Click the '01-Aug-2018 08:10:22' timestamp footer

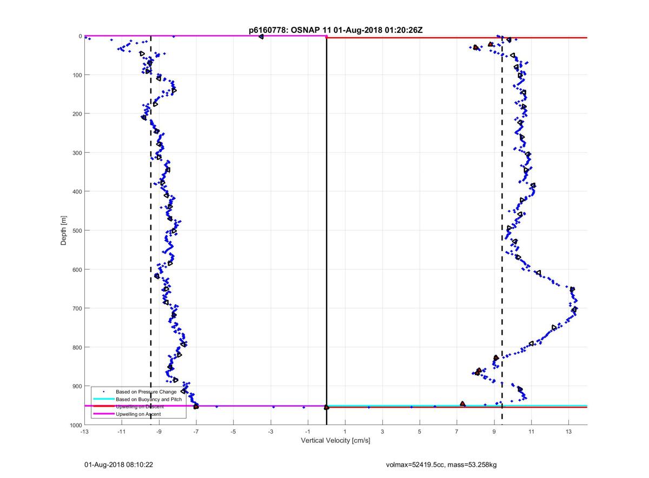pos(118,464)
